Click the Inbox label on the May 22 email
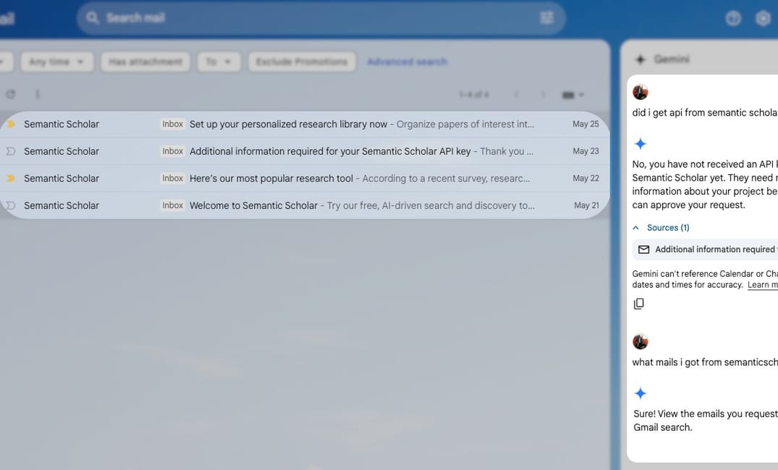 pos(173,178)
